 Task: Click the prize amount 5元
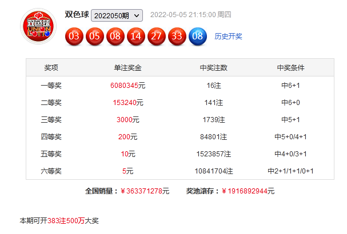(x=127, y=171)
